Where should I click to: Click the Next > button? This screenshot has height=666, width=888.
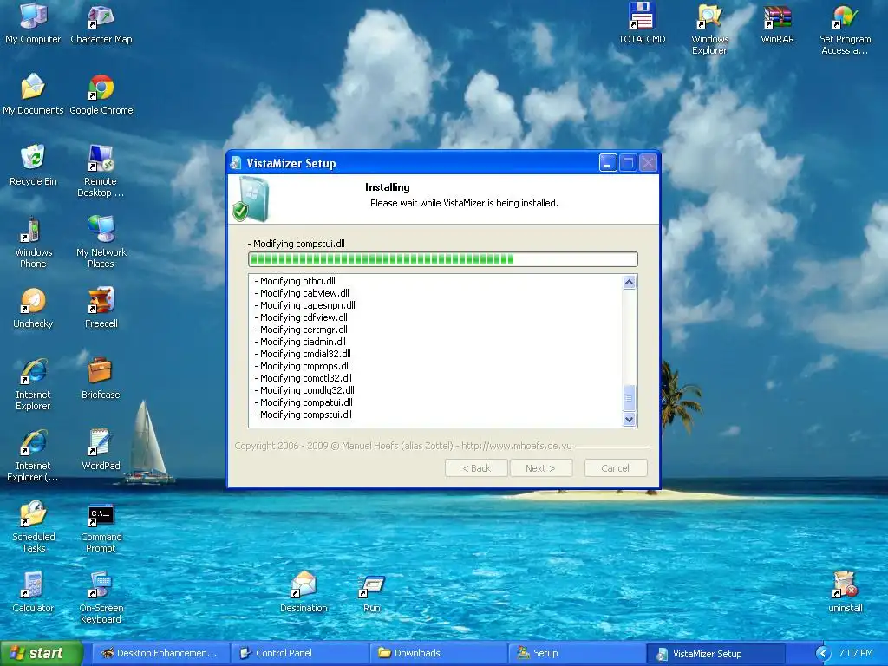click(x=541, y=468)
